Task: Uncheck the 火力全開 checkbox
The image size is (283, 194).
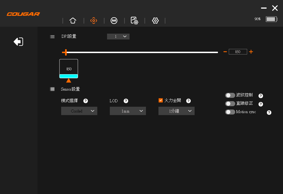Action: [161, 100]
